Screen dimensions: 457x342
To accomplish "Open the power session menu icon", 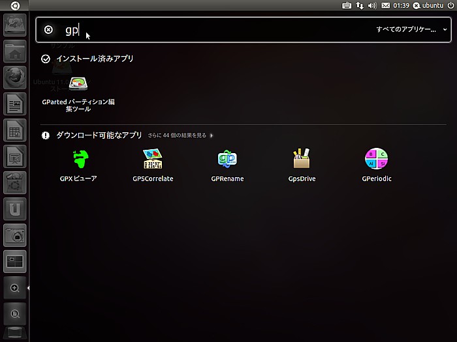I will (450, 5).
